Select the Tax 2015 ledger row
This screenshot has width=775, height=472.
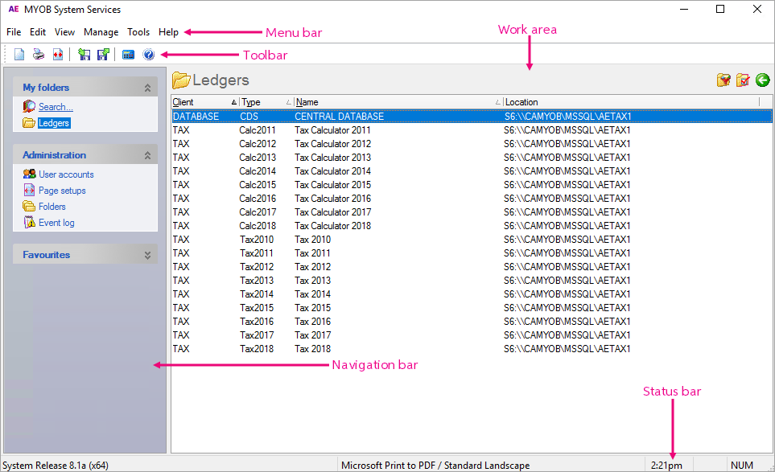coord(472,308)
